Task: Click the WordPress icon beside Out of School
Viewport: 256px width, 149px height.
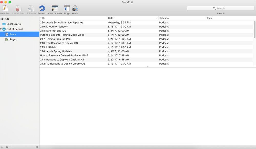Action: tap(4, 29)
